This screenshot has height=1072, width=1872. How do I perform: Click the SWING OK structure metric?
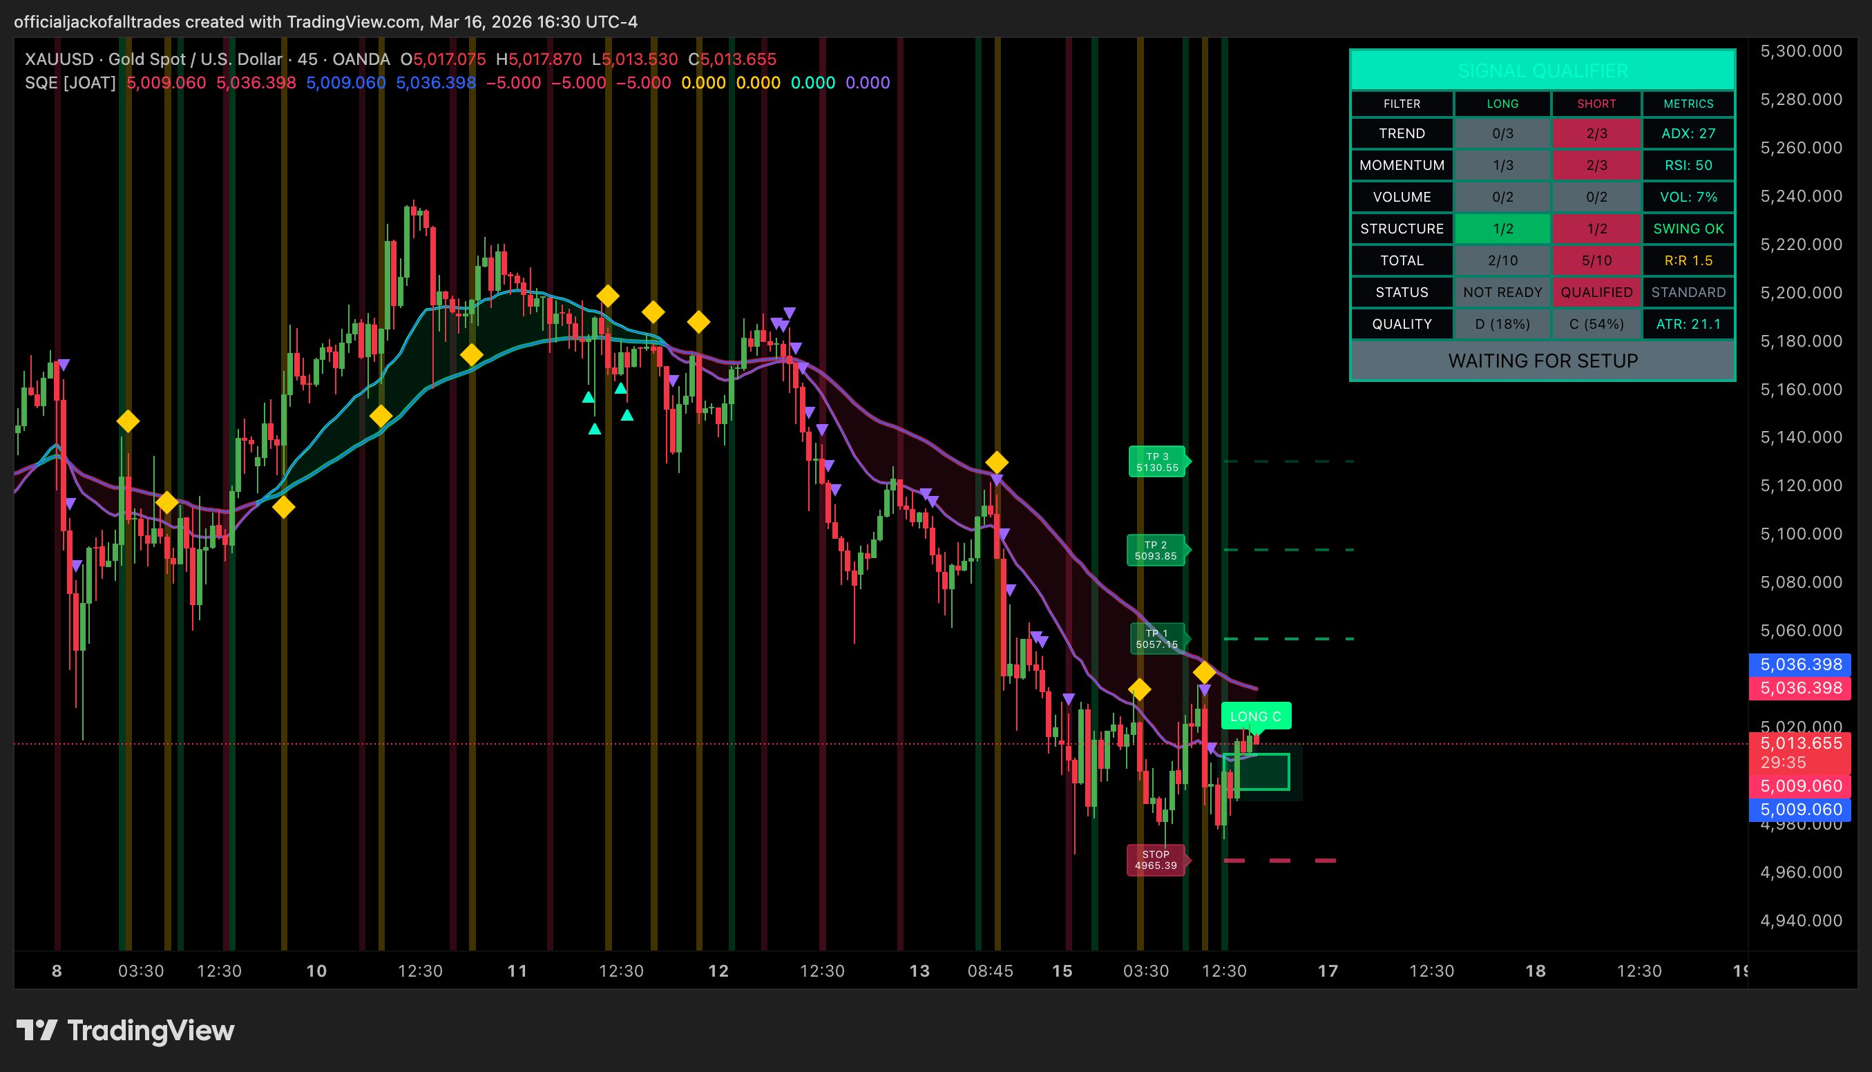[1688, 228]
